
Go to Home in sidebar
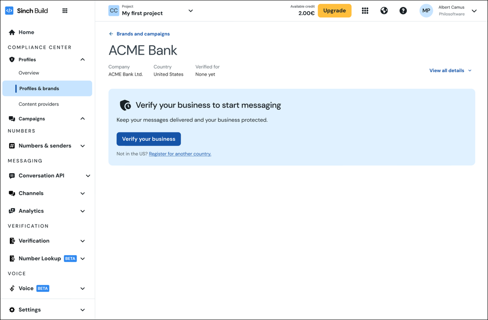(x=26, y=32)
